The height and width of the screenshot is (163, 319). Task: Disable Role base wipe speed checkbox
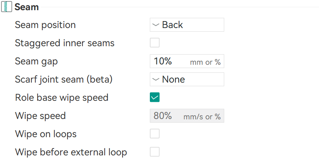pos(155,98)
